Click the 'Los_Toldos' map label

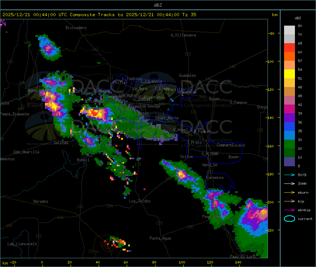140,201
